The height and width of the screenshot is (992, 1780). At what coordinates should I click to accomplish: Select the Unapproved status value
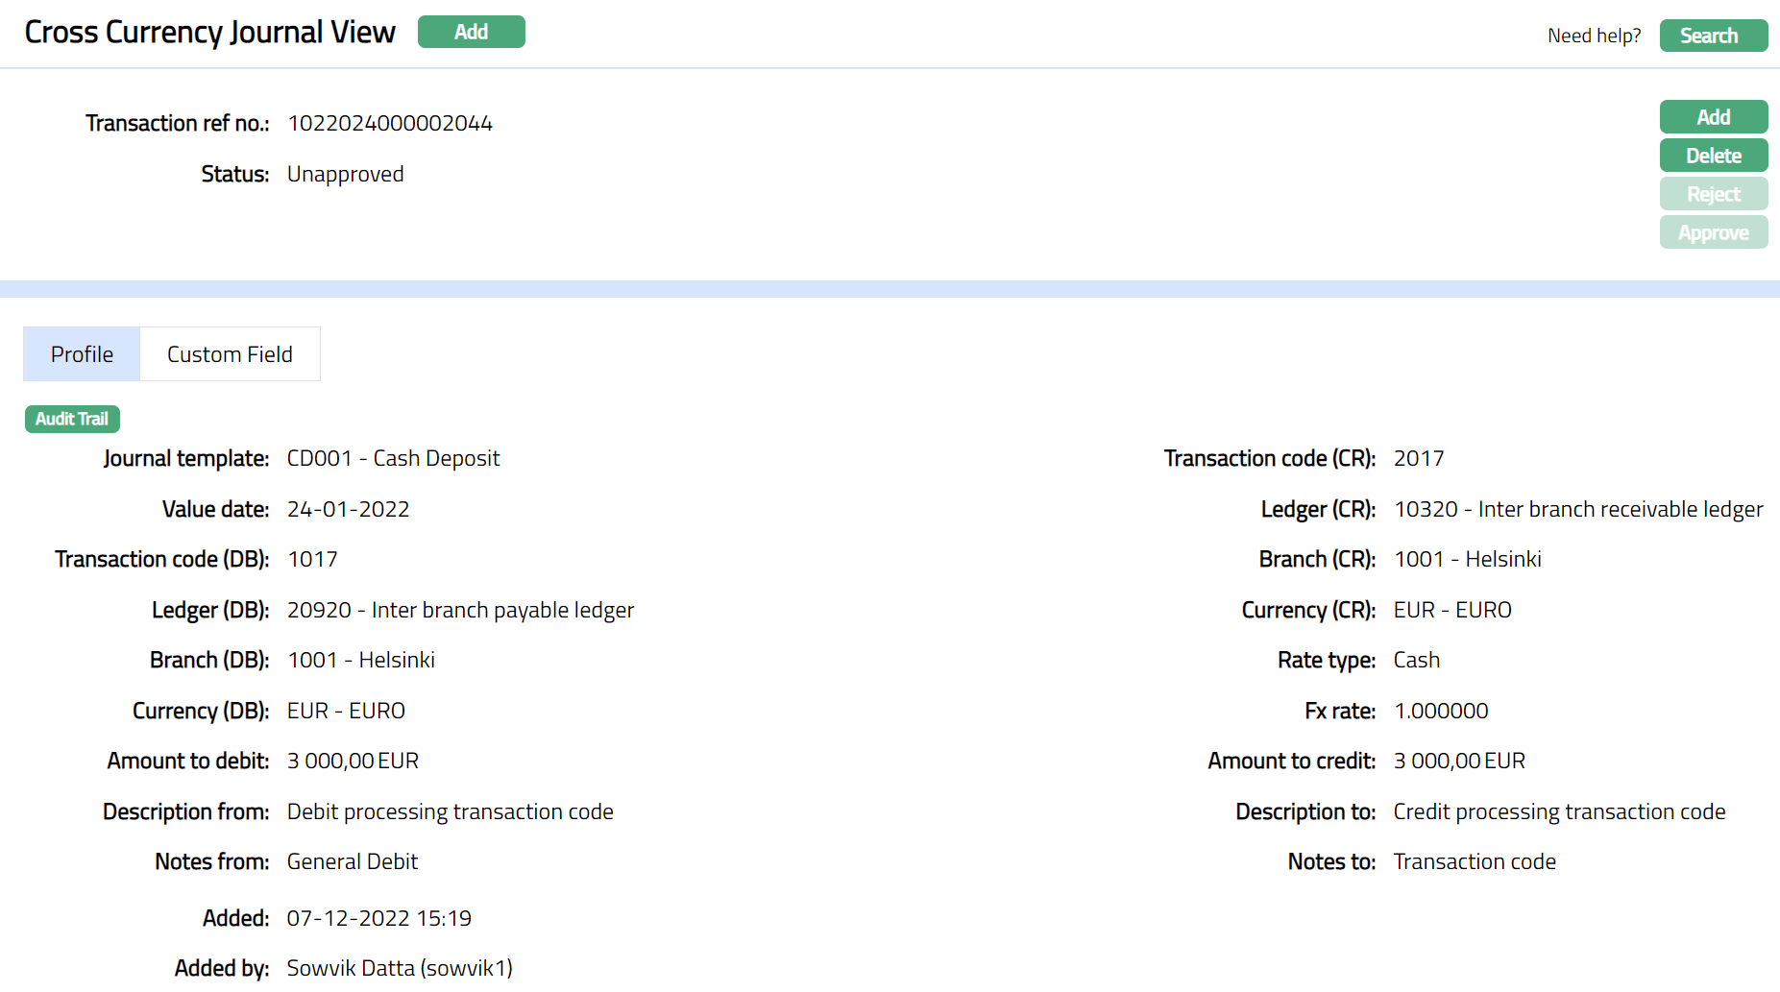click(345, 175)
